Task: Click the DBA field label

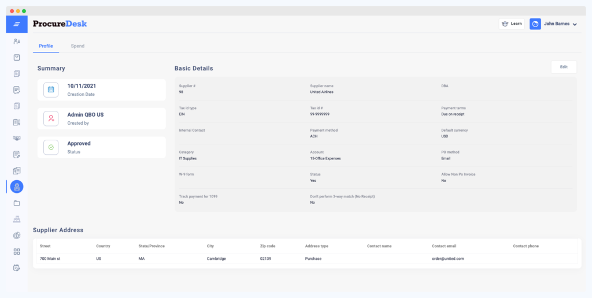Action: pos(445,86)
